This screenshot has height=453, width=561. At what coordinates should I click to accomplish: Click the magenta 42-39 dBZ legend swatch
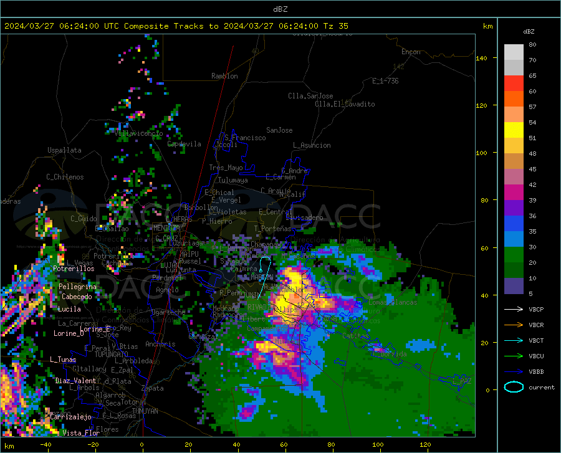(514, 193)
